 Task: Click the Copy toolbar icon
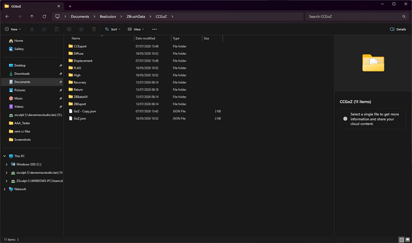pos(44,29)
